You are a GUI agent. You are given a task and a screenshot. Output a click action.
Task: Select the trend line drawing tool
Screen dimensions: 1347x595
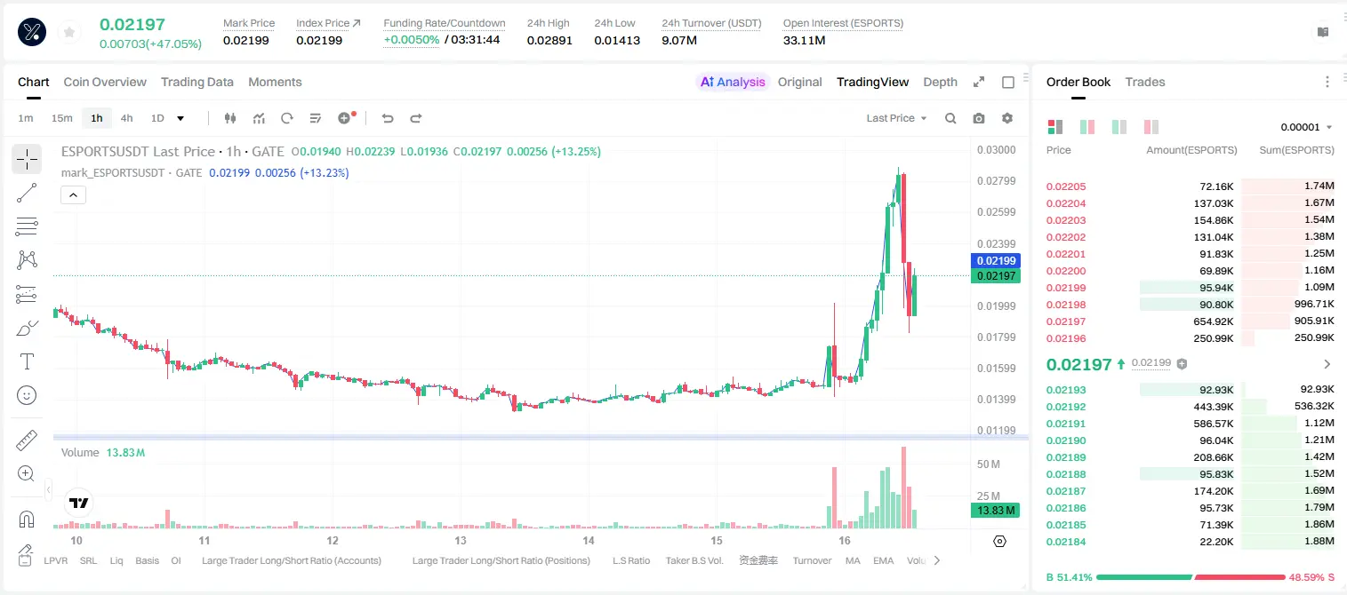(27, 193)
